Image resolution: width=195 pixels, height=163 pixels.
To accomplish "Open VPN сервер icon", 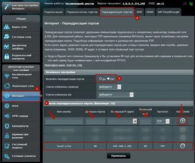I will click(7, 116).
